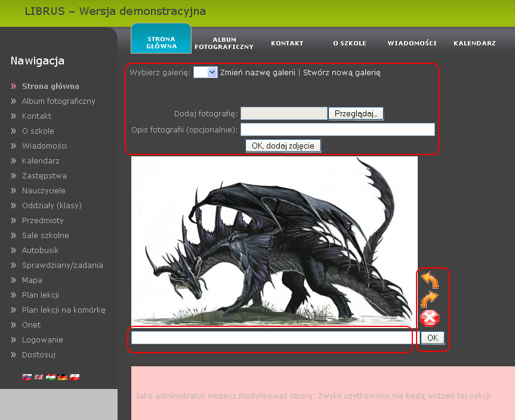This screenshot has width=515, height=420.
Task: Click Zmień nazwę galerii link
Action: pos(258,73)
